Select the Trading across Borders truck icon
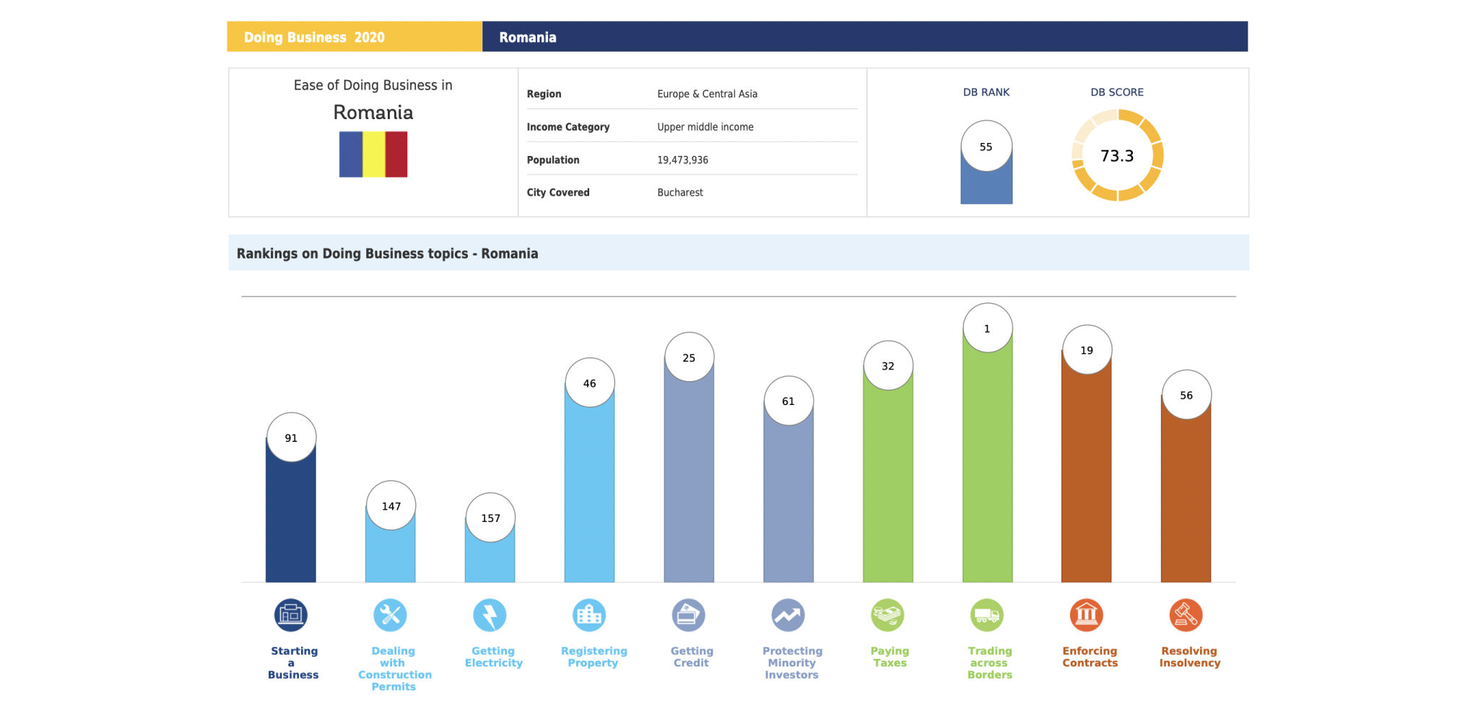This screenshot has width=1473, height=714. coord(987,615)
